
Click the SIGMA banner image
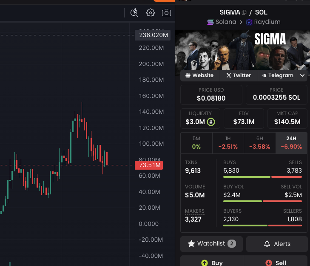242,50
